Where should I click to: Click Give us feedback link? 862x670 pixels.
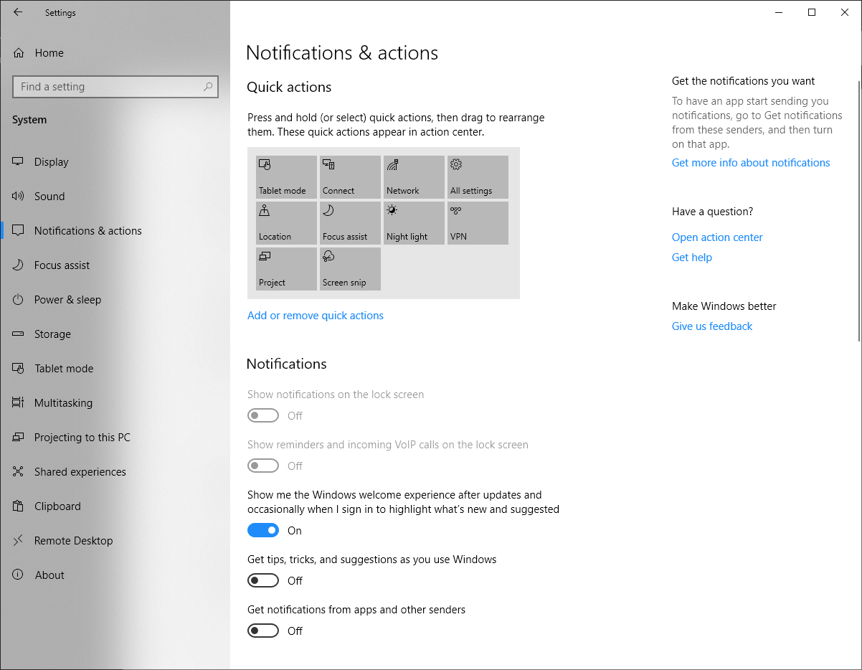pyautogui.click(x=712, y=326)
